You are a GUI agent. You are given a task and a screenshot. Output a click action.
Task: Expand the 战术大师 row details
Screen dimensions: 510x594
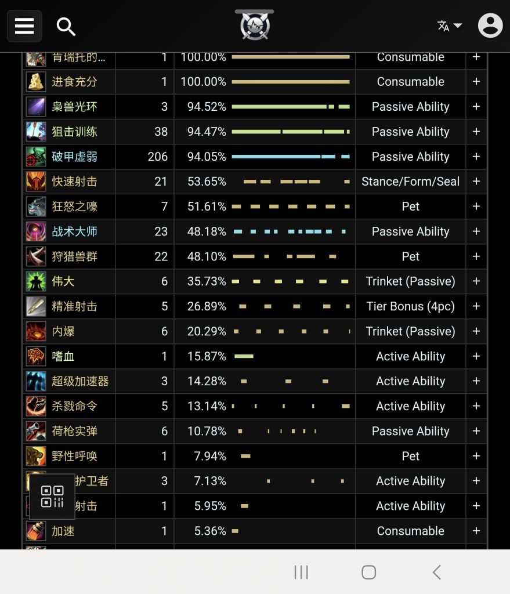click(476, 231)
